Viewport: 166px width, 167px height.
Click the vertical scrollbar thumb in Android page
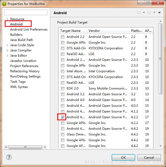[x=160, y=59]
